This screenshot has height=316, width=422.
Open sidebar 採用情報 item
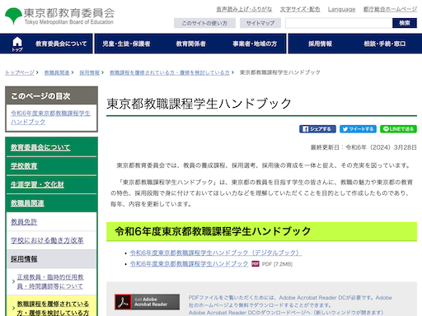[x=24, y=259]
